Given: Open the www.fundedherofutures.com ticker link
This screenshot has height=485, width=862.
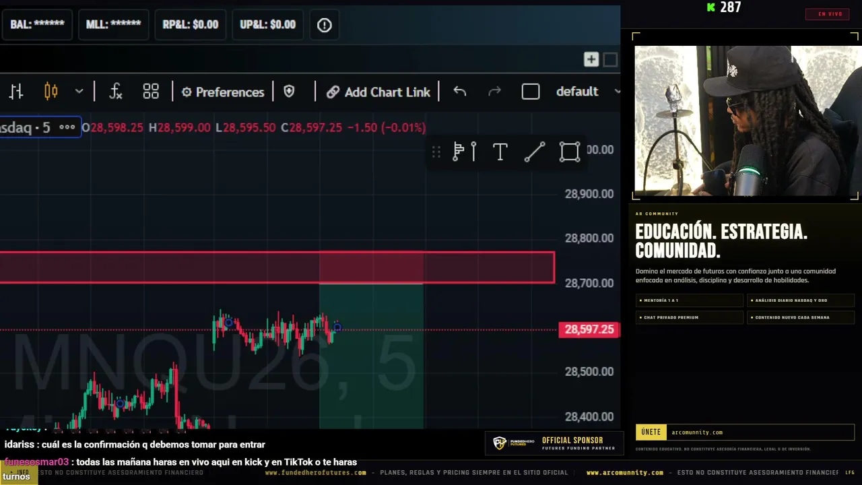Looking at the screenshot, I should [316, 473].
